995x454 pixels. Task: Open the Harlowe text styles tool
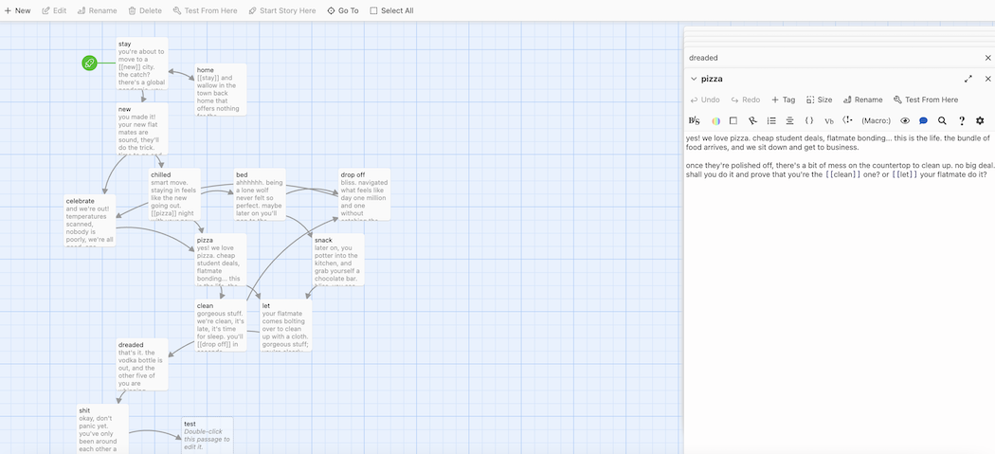pyautogui.click(x=695, y=120)
